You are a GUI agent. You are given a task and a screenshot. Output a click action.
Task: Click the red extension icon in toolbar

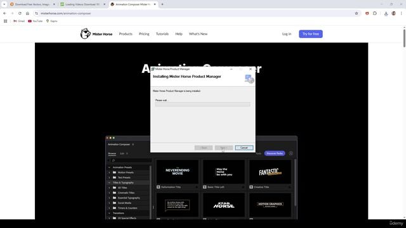coord(367,13)
